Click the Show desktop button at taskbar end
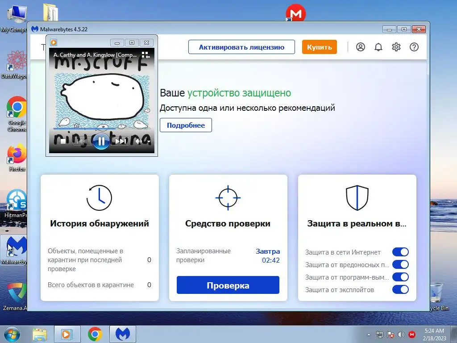The image size is (457, 343). 454,335
